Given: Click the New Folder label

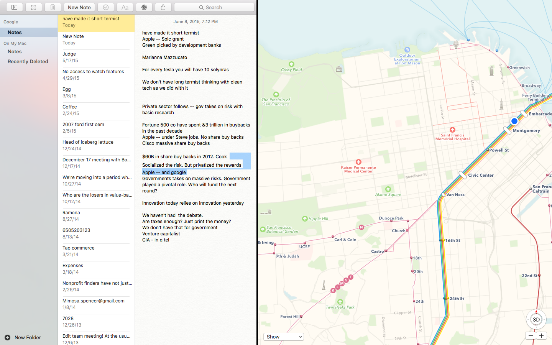Looking at the screenshot, I should point(28,337).
